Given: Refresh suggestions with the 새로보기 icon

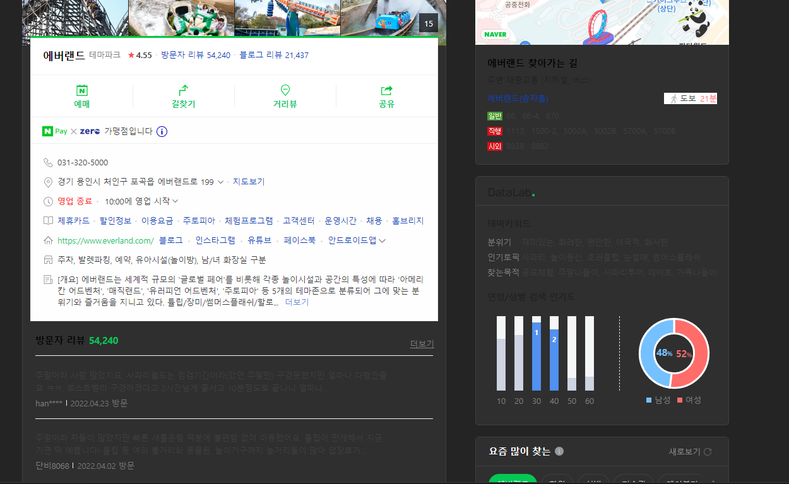Looking at the screenshot, I should click(x=708, y=452).
